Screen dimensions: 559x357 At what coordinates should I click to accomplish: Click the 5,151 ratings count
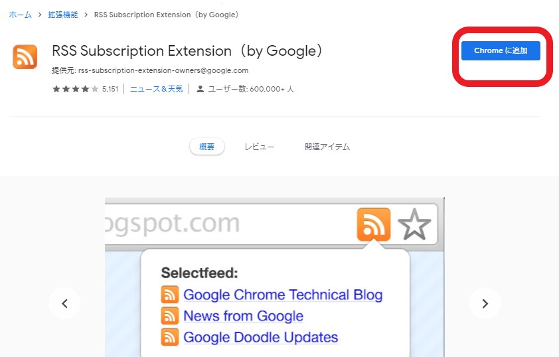[110, 89]
